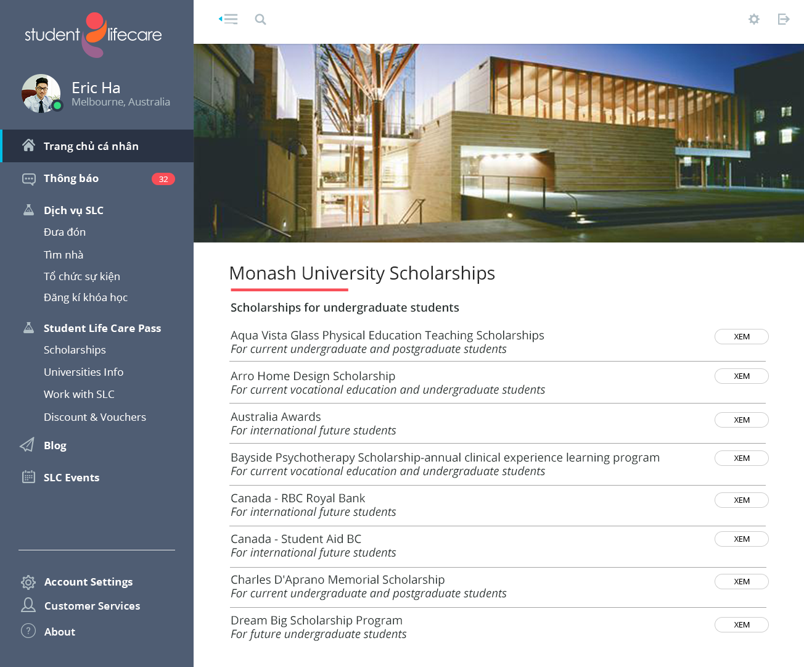Click the 'Eric Ha' profile name
This screenshot has width=804, height=667.
(x=96, y=88)
